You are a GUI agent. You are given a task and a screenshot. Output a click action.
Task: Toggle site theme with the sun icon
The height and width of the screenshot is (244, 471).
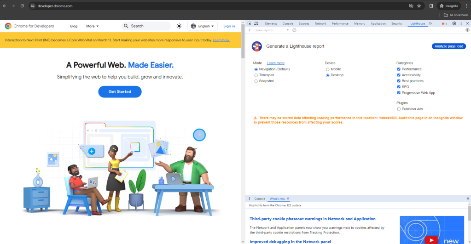coord(179,26)
